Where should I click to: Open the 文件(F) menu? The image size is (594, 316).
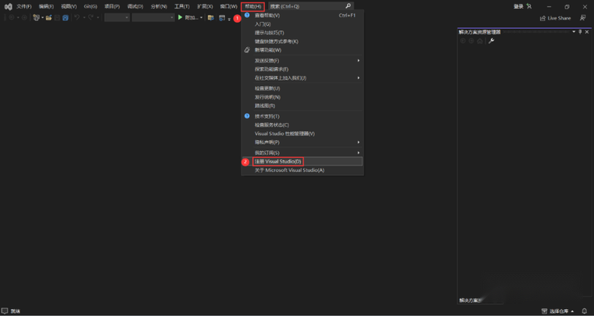[24, 6]
